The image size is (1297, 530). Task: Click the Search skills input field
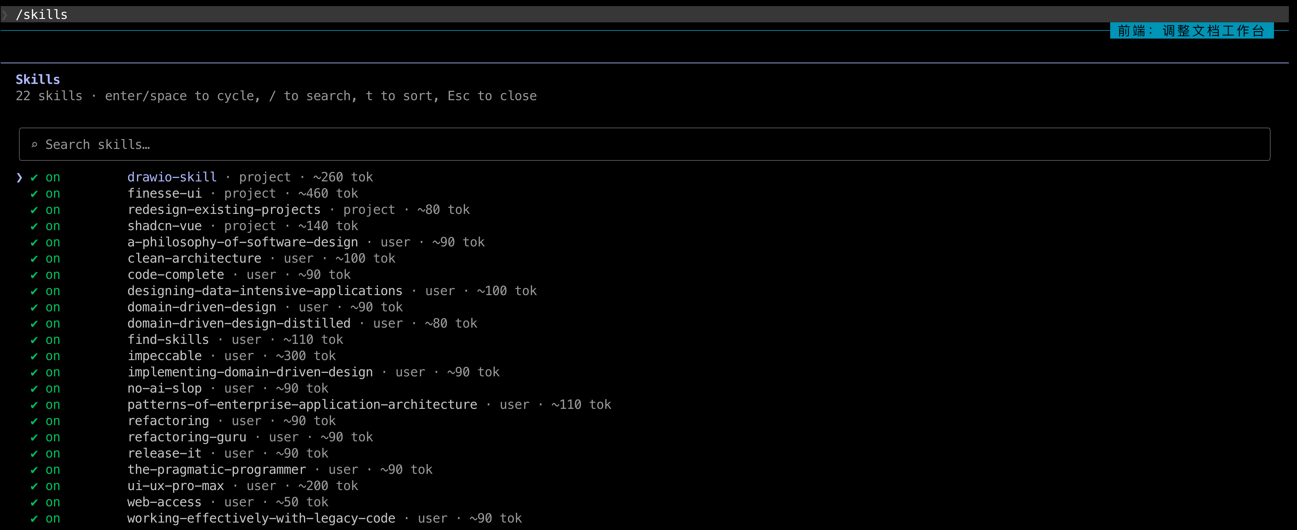644,145
